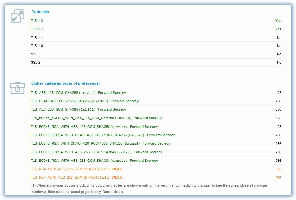Screen dimensions: 296x200
Task: Click Forward Secrecy label for cipher 0x1301
Action: pyautogui.click(x=112, y=93)
